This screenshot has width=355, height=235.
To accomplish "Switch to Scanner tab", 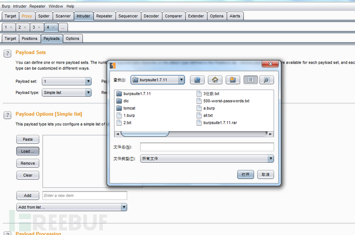I will tap(63, 16).
